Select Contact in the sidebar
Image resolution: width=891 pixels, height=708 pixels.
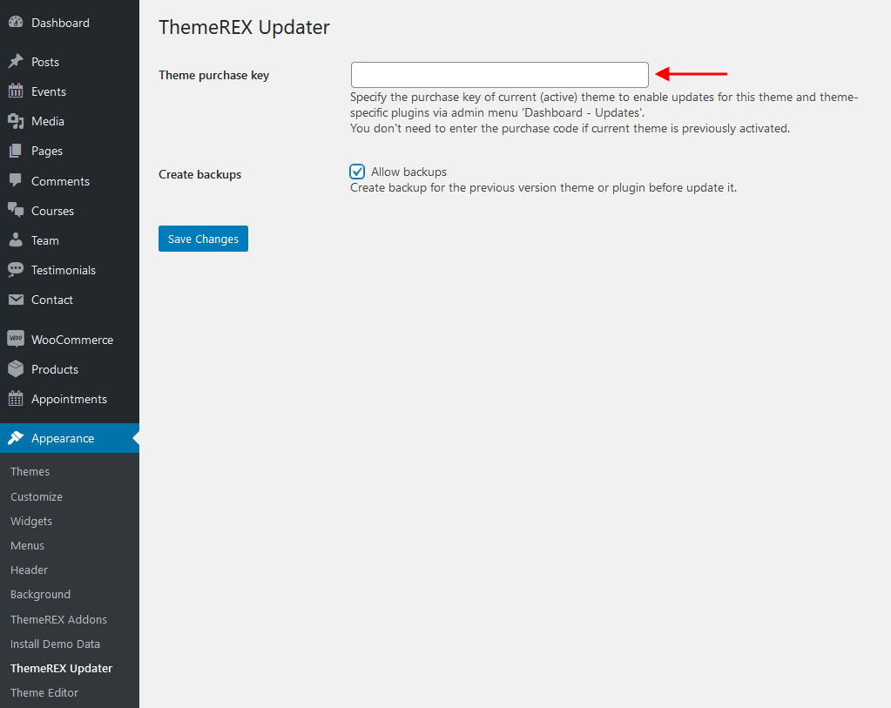51,300
